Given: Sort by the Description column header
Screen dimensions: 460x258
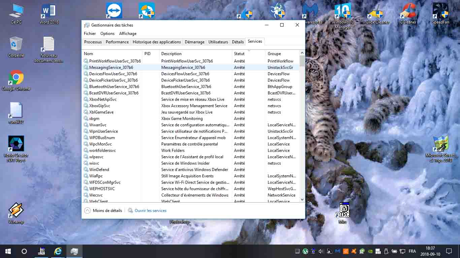Looking at the screenshot, I should (196, 54).
